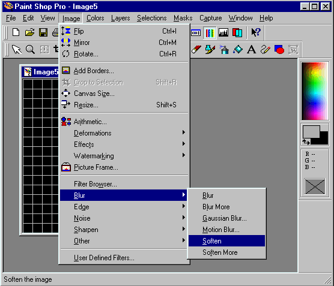Viewport: 334px width, 286px height.
Task: Show the histogram window icon
Action: click(x=223, y=33)
